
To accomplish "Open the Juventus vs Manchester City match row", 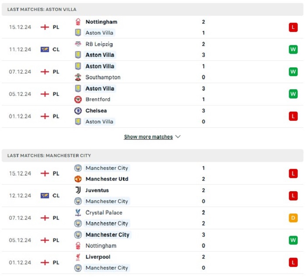I will tap(153, 196).
